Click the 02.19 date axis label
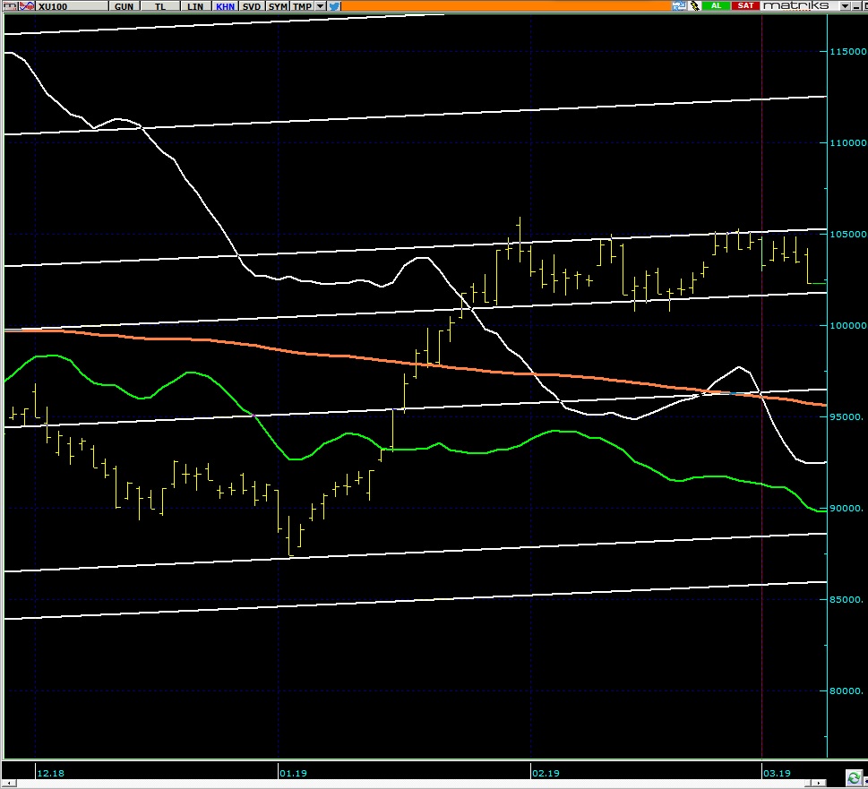The image size is (868, 789). click(546, 773)
